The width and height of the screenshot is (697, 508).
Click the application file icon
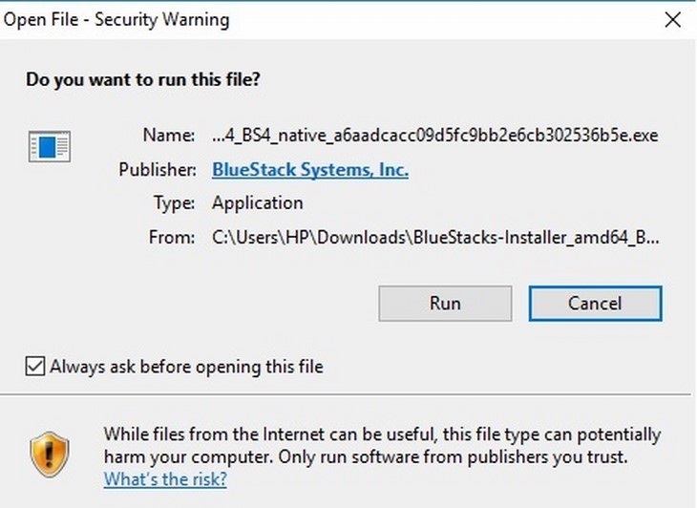point(50,146)
